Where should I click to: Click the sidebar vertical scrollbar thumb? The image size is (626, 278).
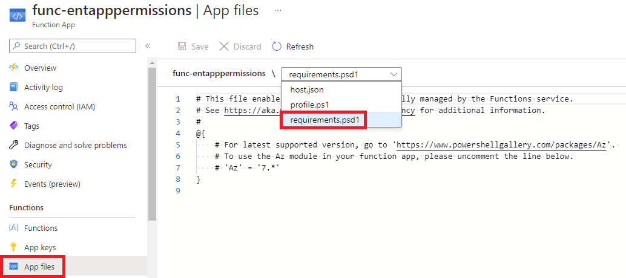tap(152, 144)
